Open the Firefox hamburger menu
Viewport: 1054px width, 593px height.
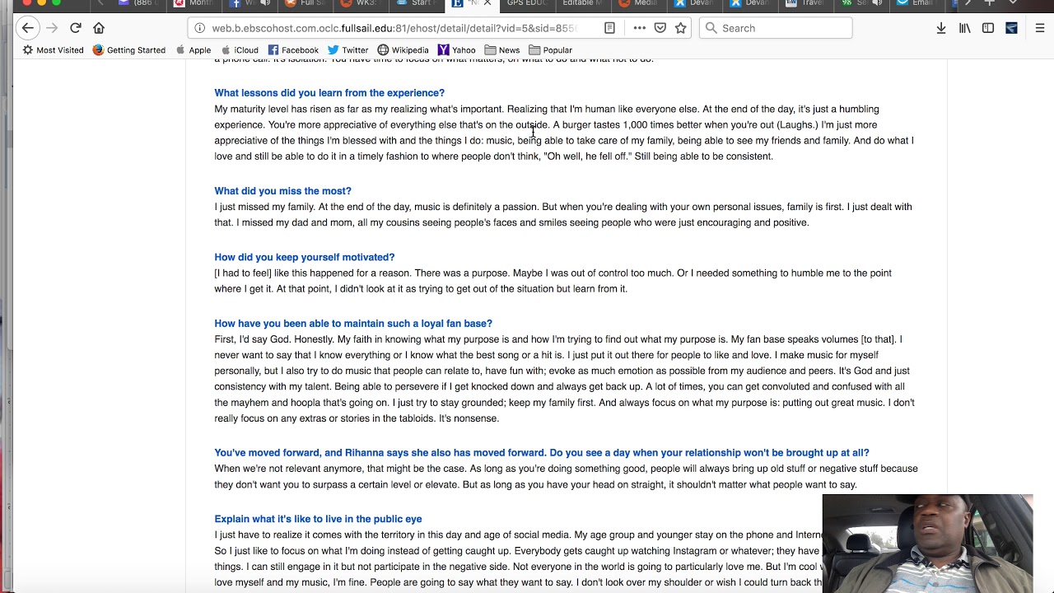1039,28
